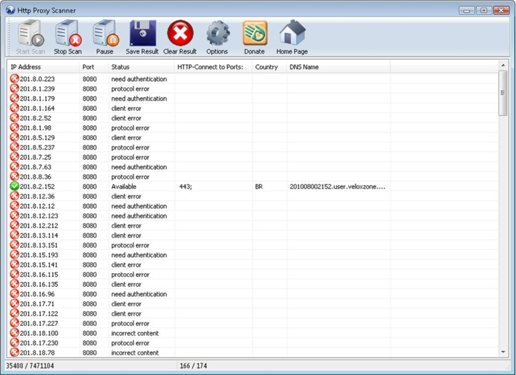Click the Http Proxy Scanner window title
This screenshot has width=516, height=375.
[x=46, y=10]
